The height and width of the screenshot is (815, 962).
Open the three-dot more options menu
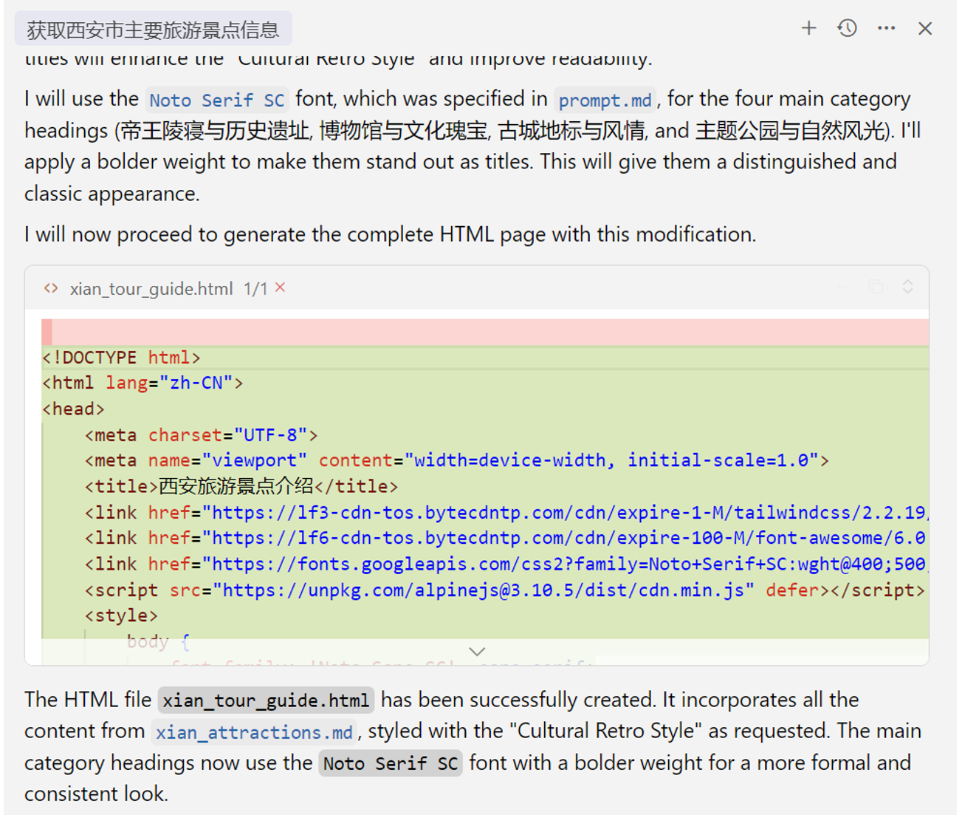pyautogui.click(x=886, y=29)
